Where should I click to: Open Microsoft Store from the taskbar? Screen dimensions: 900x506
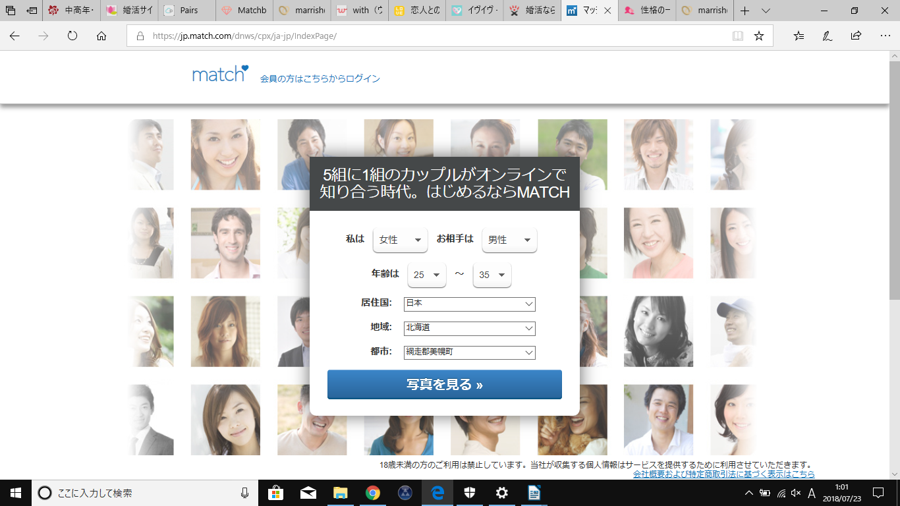click(x=276, y=493)
